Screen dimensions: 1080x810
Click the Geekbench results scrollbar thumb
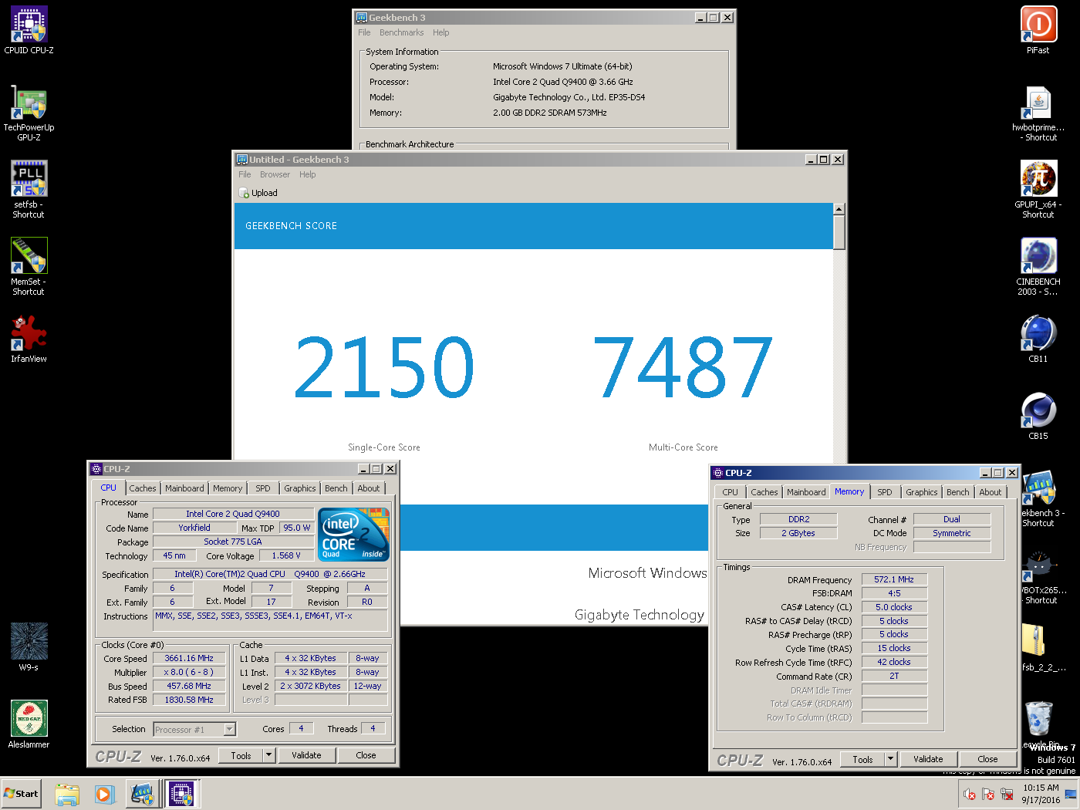coord(839,233)
